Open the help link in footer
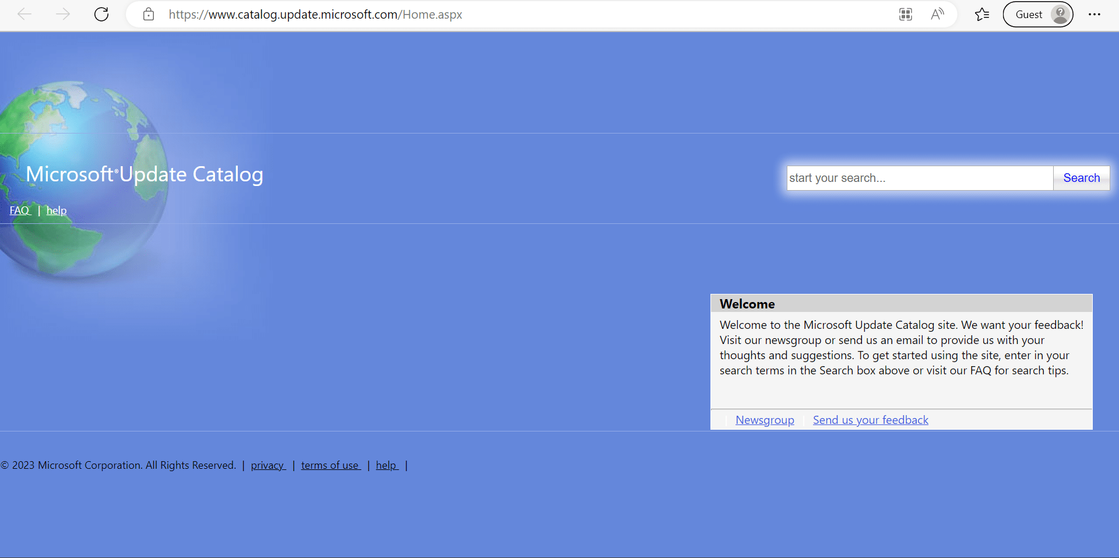This screenshot has height=558, width=1119. [387, 465]
